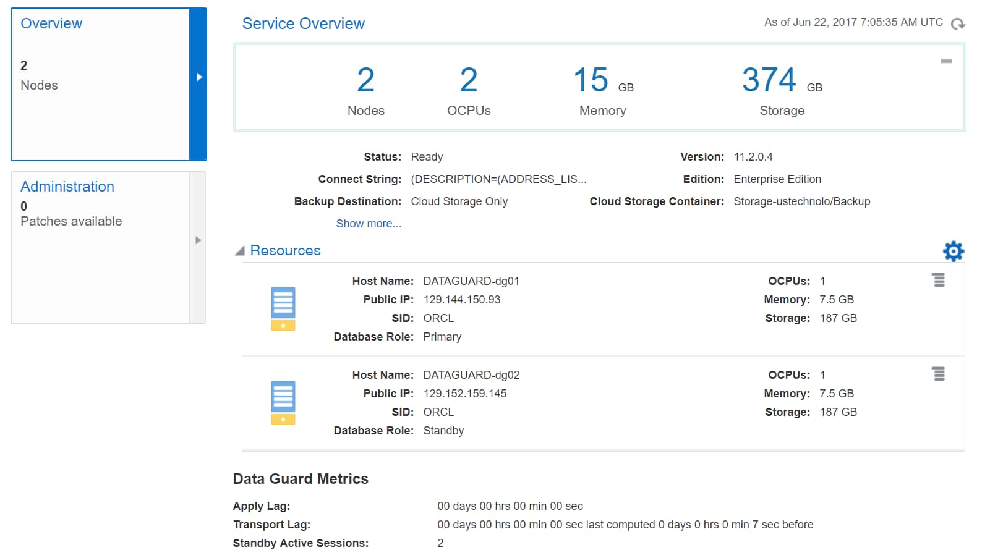990x550 pixels.
Task: Click the 2 Nodes summary count
Action: pyautogui.click(x=365, y=90)
